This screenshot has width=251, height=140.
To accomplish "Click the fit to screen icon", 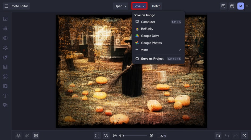I will tap(97, 136).
